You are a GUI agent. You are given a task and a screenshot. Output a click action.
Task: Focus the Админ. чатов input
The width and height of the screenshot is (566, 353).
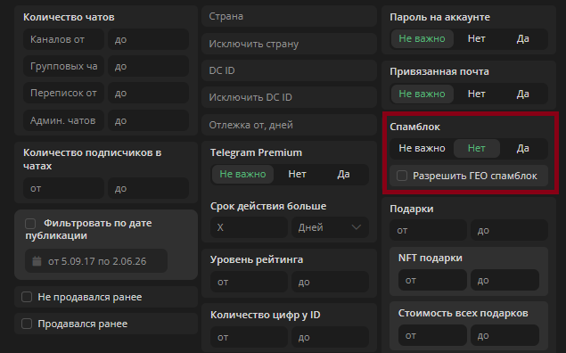(x=64, y=120)
